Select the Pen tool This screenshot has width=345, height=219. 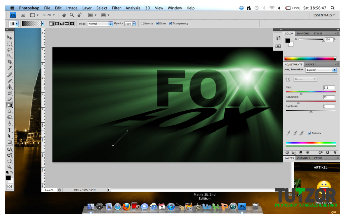click(10, 124)
